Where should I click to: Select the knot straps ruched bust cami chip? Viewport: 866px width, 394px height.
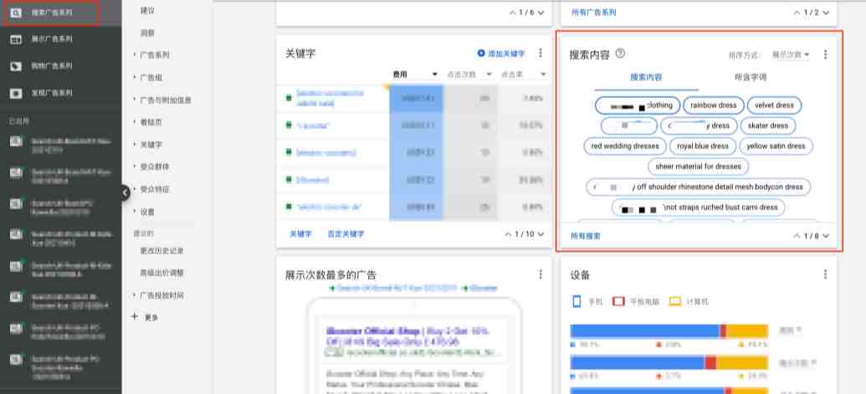[x=698, y=207]
